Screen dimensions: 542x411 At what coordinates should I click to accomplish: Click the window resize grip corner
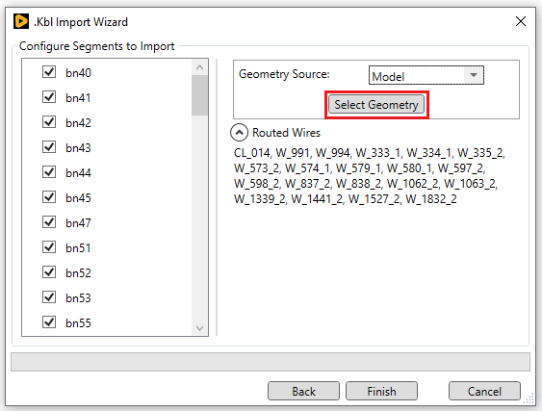[529, 398]
